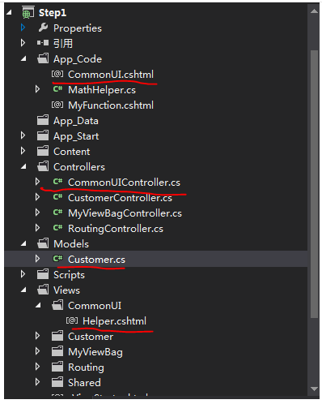Image resolution: width=322 pixels, height=404 pixels.
Task: Click the C# icon of Customer.cs
Action: pos(57,259)
